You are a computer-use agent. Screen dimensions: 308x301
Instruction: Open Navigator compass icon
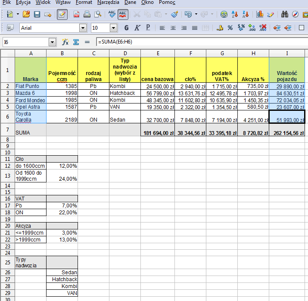[x=296, y=14]
